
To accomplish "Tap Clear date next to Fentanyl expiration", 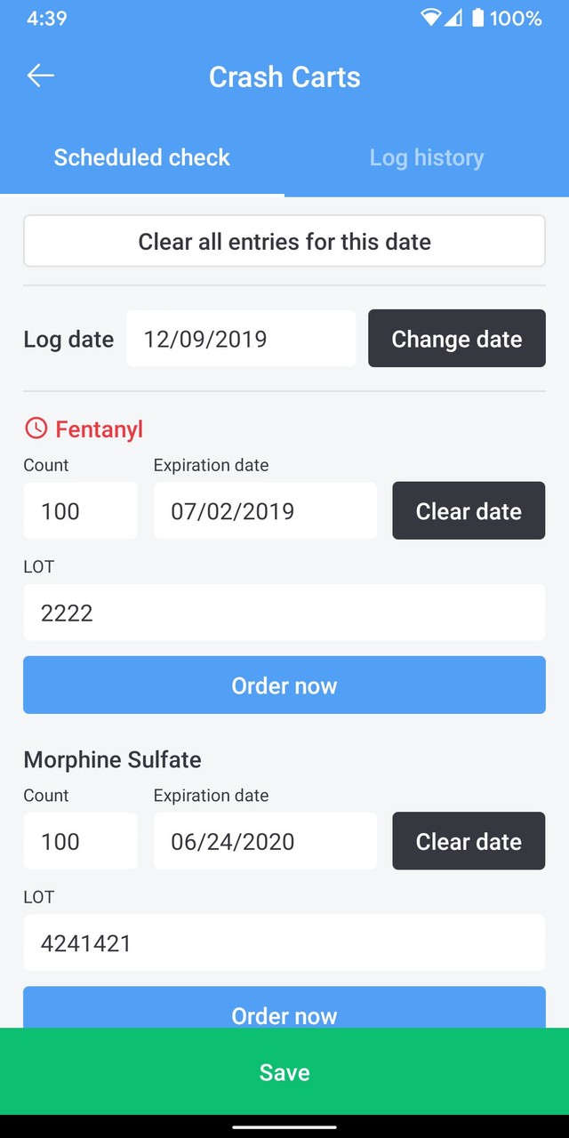I will coord(469,510).
